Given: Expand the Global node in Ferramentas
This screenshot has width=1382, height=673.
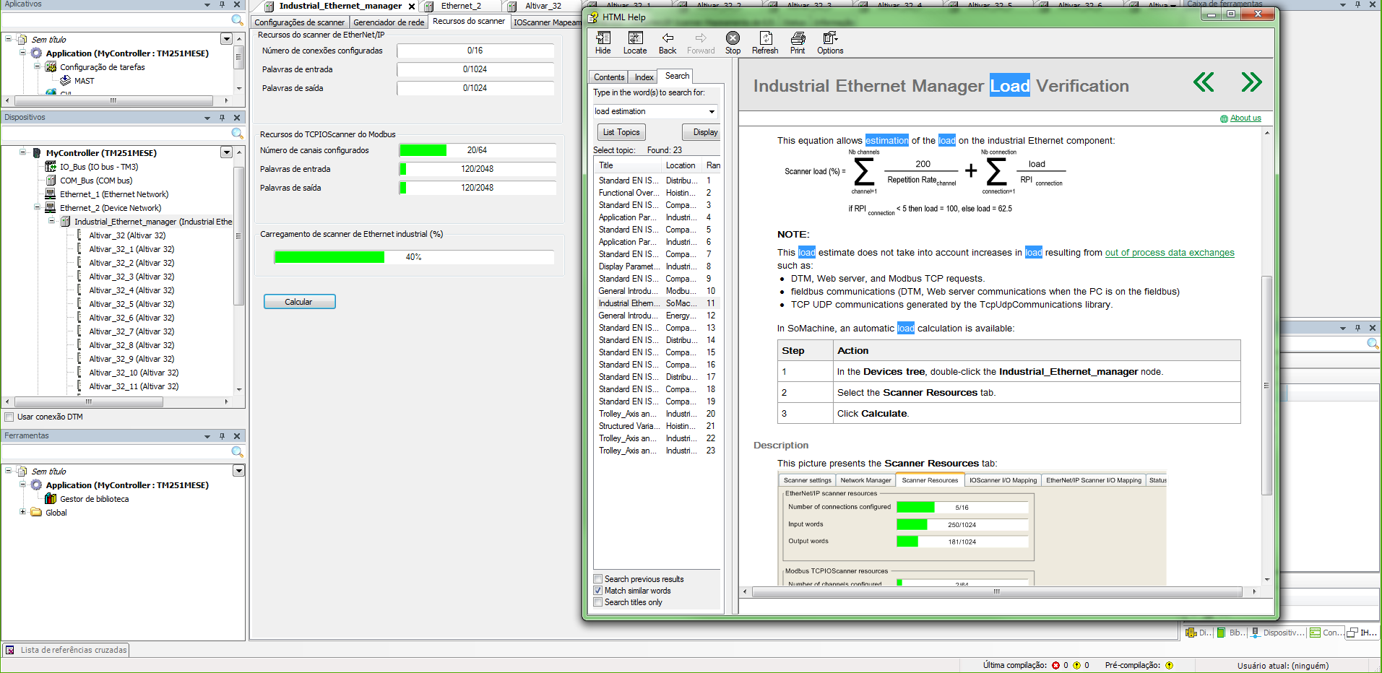Looking at the screenshot, I should pyautogui.click(x=23, y=512).
